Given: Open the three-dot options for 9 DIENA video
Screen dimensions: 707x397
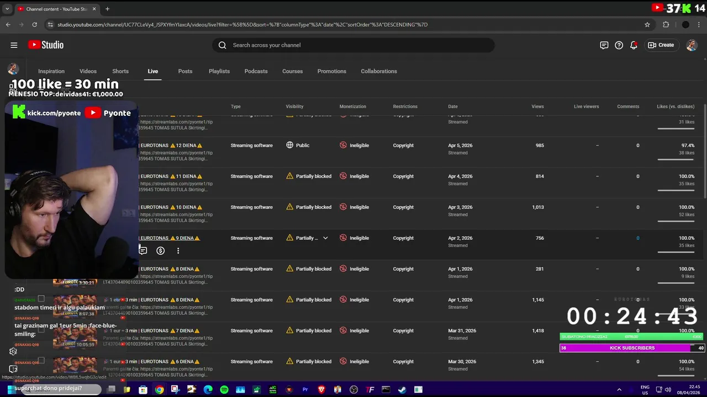Looking at the screenshot, I should click(x=178, y=251).
